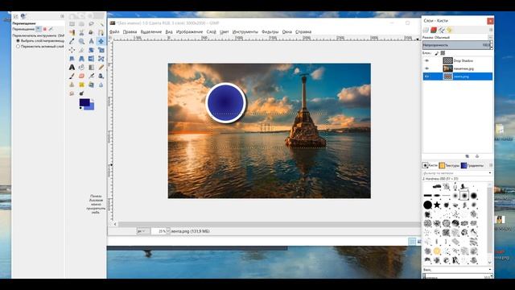
Task: Select the Color Picker tool
Action: coord(72,41)
